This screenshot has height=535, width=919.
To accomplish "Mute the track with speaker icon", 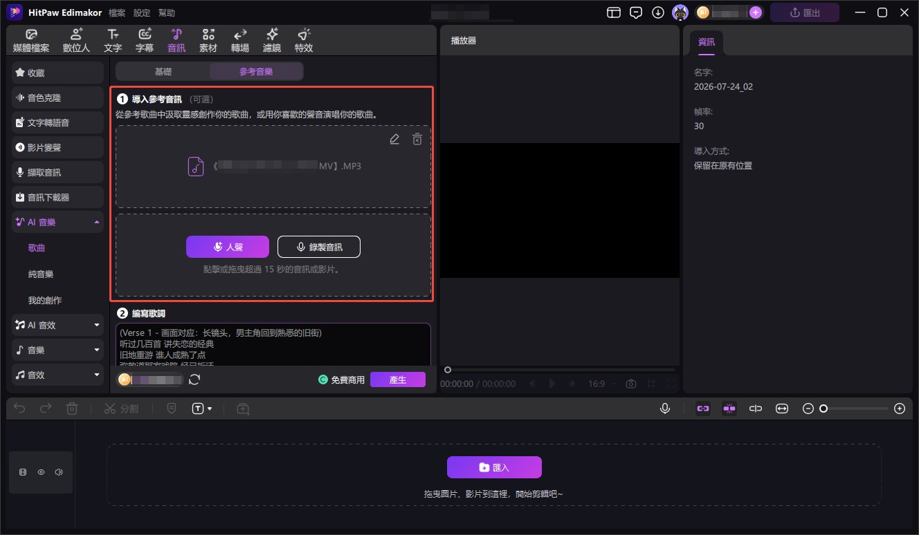I will 59,473.
